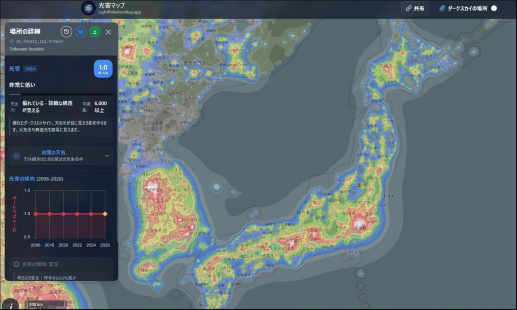
Task: Click the light pollution level progress bar
Action: tap(61, 94)
